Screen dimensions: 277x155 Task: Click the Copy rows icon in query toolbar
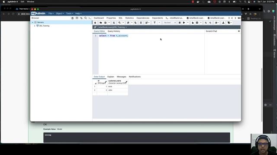click(128, 23)
